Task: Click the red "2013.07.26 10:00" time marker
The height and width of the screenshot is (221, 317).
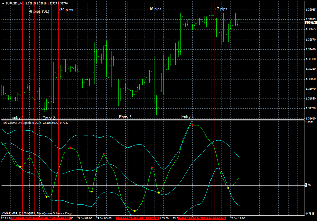Action: click(x=214, y=218)
